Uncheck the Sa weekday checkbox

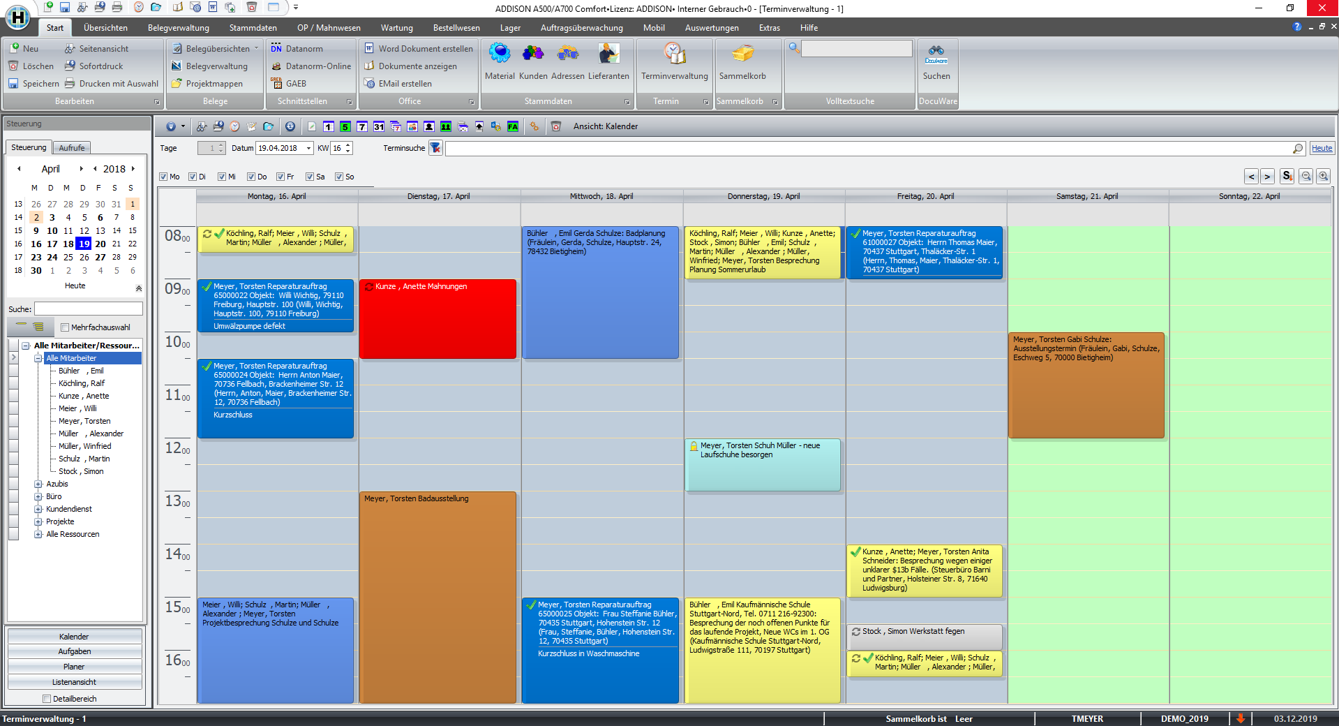click(310, 177)
